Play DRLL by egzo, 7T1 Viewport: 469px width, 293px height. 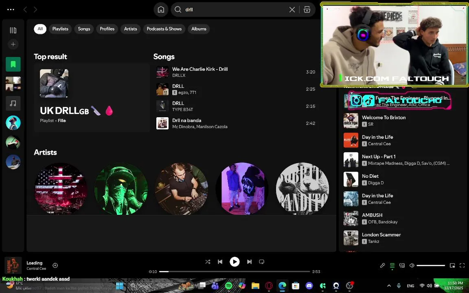tap(236, 89)
